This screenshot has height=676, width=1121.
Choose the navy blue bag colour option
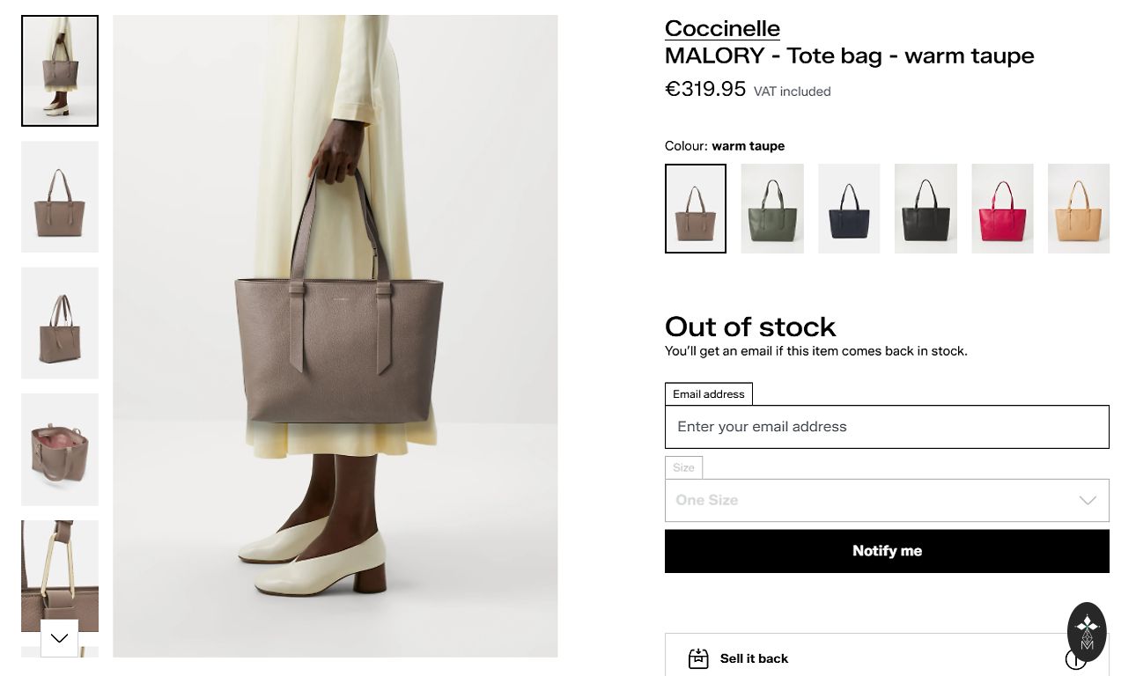pos(849,209)
